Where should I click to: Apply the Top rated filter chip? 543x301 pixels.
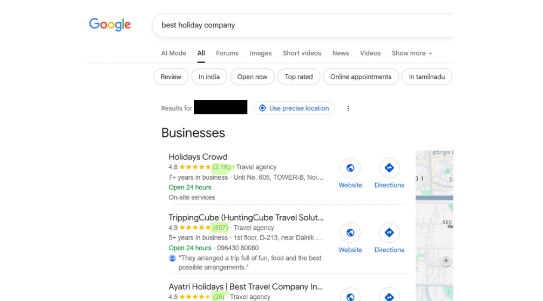pyautogui.click(x=298, y=77)
